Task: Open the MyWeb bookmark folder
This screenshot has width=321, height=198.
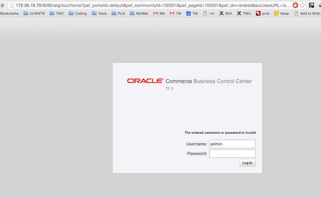Action: 139,14
